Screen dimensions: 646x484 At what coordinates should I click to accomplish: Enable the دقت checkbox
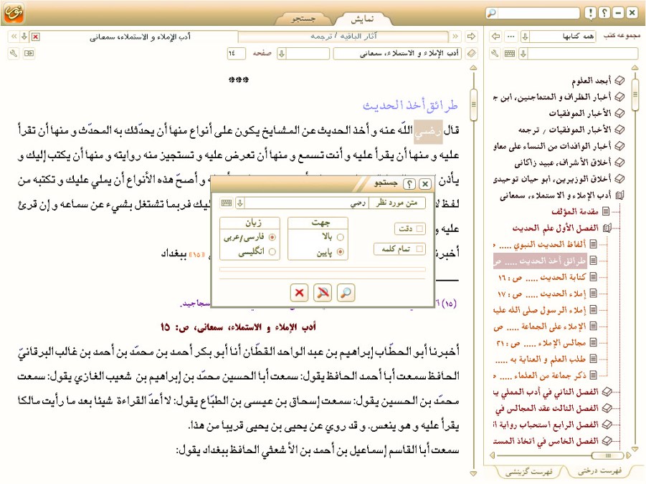click(419, 229)
